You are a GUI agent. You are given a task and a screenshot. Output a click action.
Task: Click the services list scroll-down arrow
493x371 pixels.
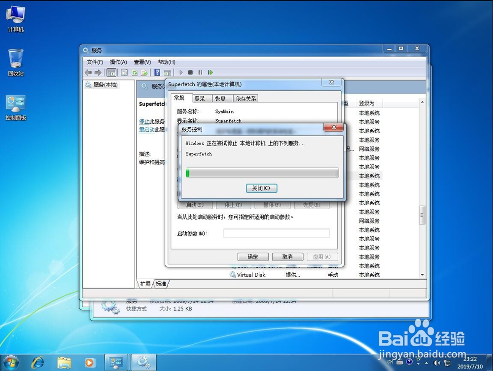423,275
